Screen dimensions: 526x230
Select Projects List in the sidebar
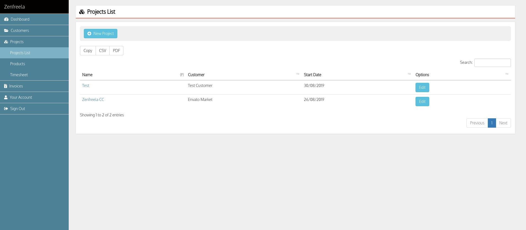point(20,53)
